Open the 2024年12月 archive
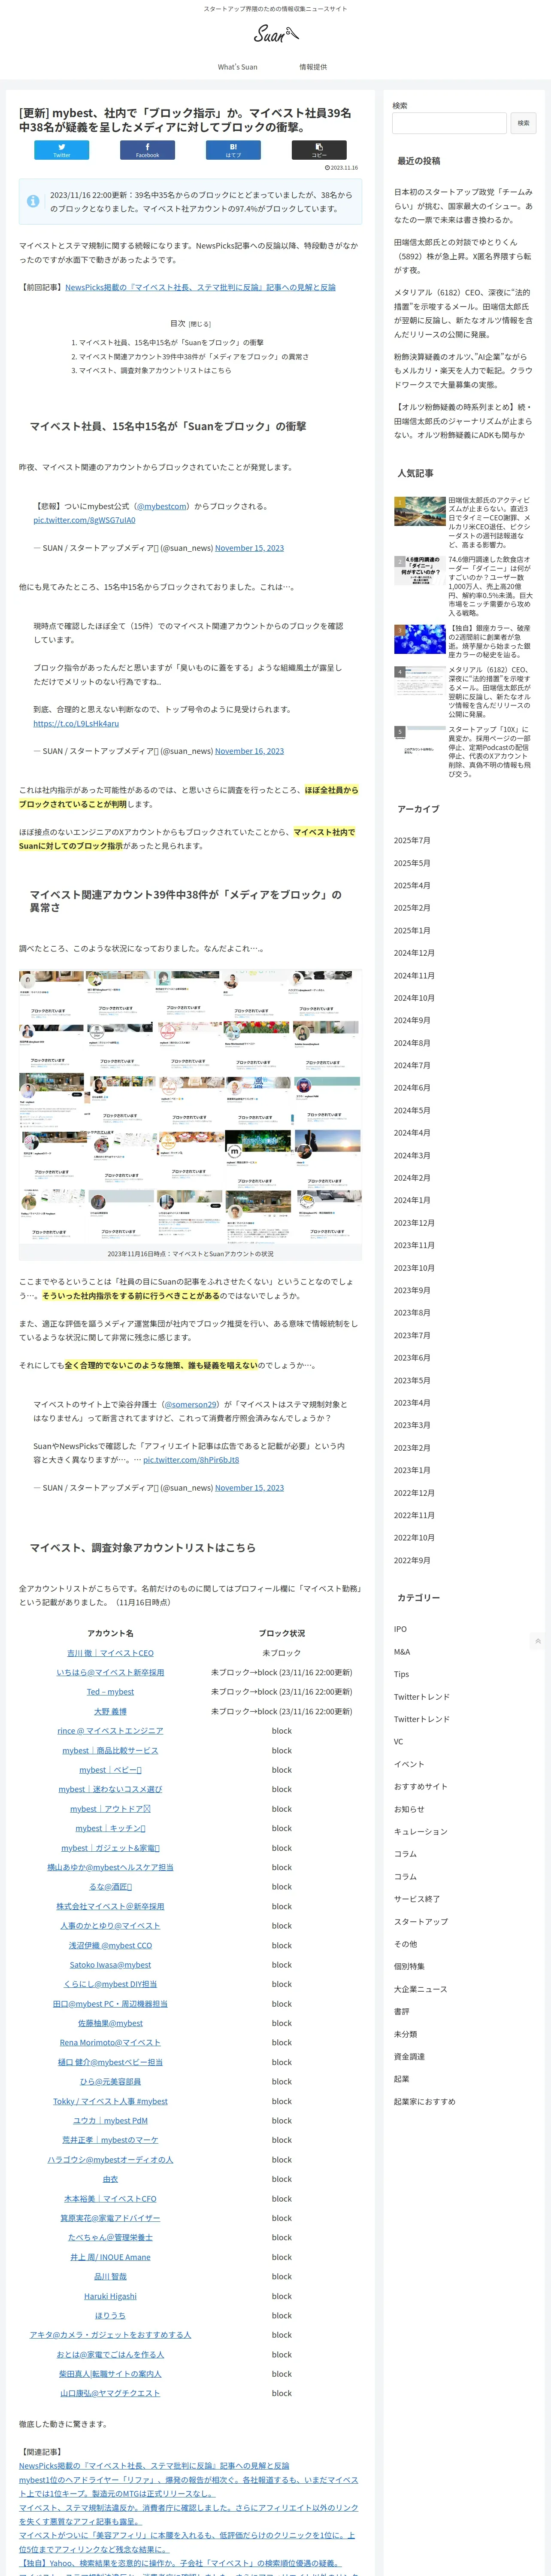This screenshot has width=551, height=2576. (414, 953)
